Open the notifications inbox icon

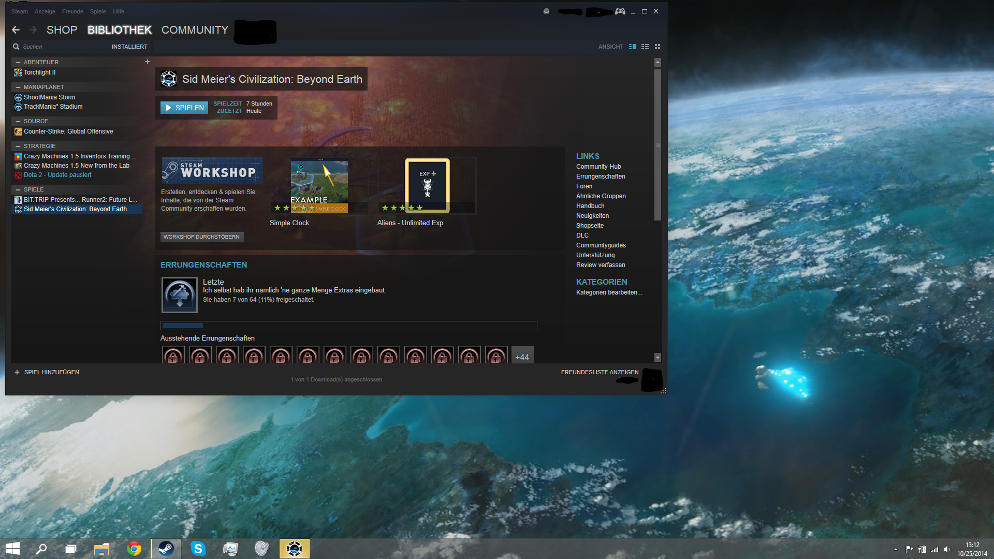click(546, 11)
